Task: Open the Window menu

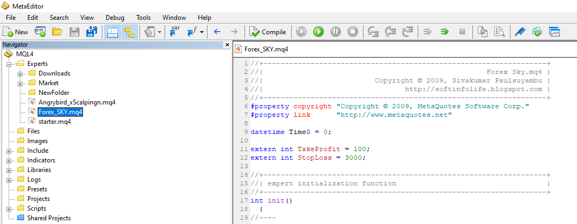Action: pyautogui.click(x=174, y=18)
